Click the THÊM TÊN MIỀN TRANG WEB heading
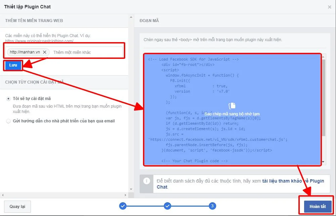 tap(34, 21)
